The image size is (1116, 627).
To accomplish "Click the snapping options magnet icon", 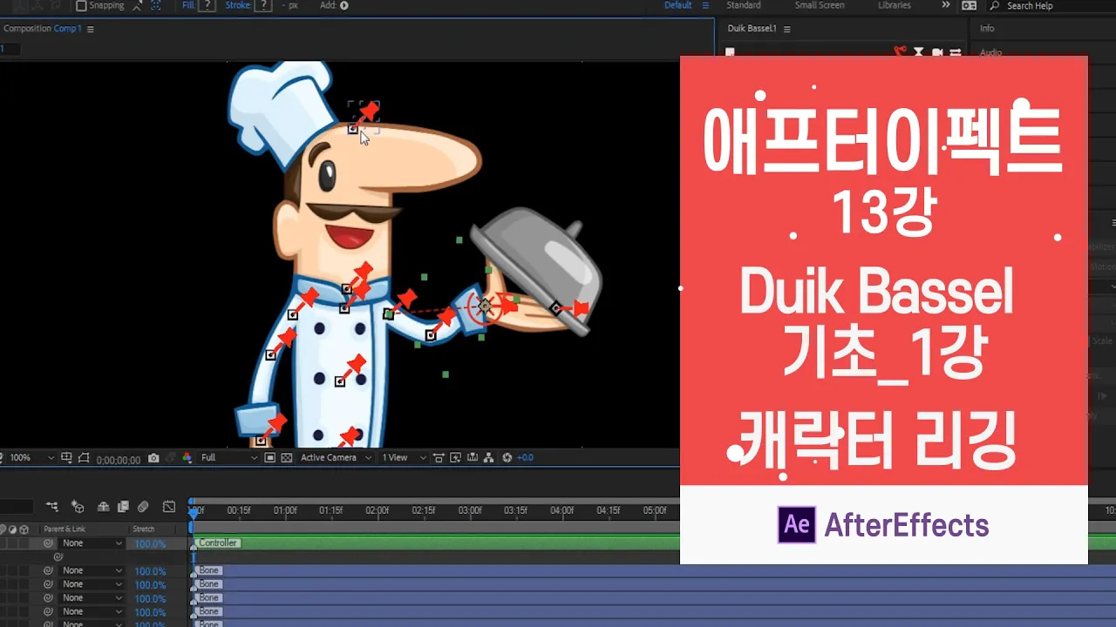I will [x=138, y=5].
